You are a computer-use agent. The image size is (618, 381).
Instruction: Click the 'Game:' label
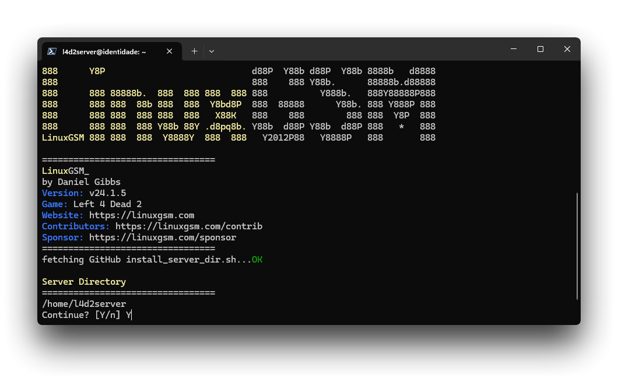(55, 204)
